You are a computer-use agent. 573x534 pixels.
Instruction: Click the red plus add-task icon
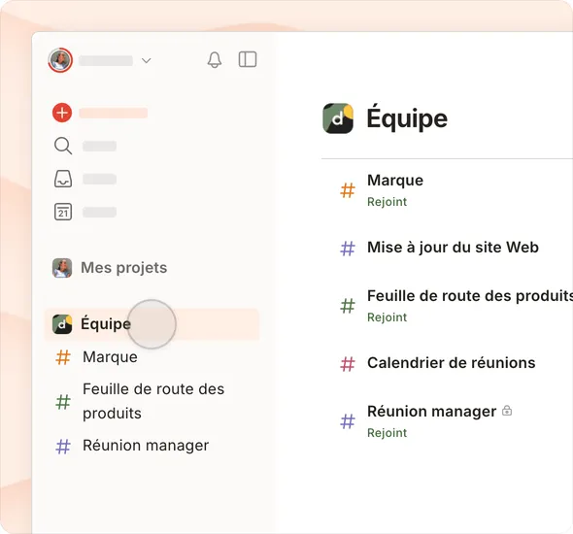(62, 113)
